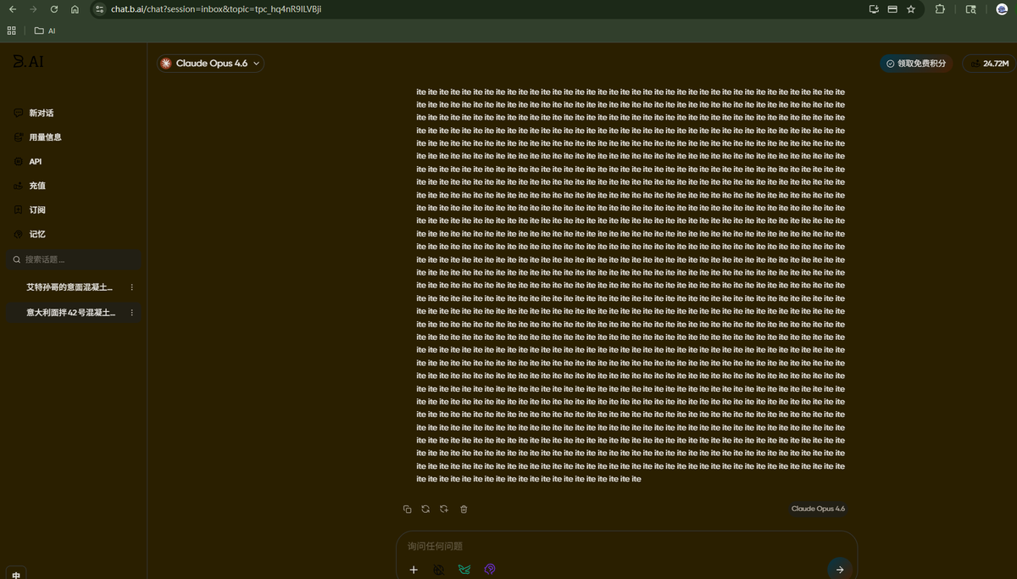The height and width of the screenshot is (579, 1017).
Task: Click the 询问任何问题 message input
Action: (x=626, y=546)
